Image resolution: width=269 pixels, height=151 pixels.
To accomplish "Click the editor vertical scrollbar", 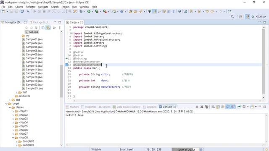I will pyautogui.click(x=264, y=62).
